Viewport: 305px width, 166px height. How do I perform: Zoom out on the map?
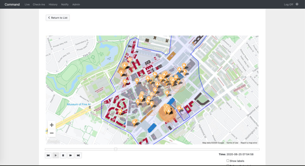point(51,133)
